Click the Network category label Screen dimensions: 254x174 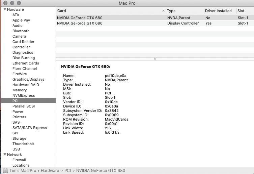pos(15,155)
